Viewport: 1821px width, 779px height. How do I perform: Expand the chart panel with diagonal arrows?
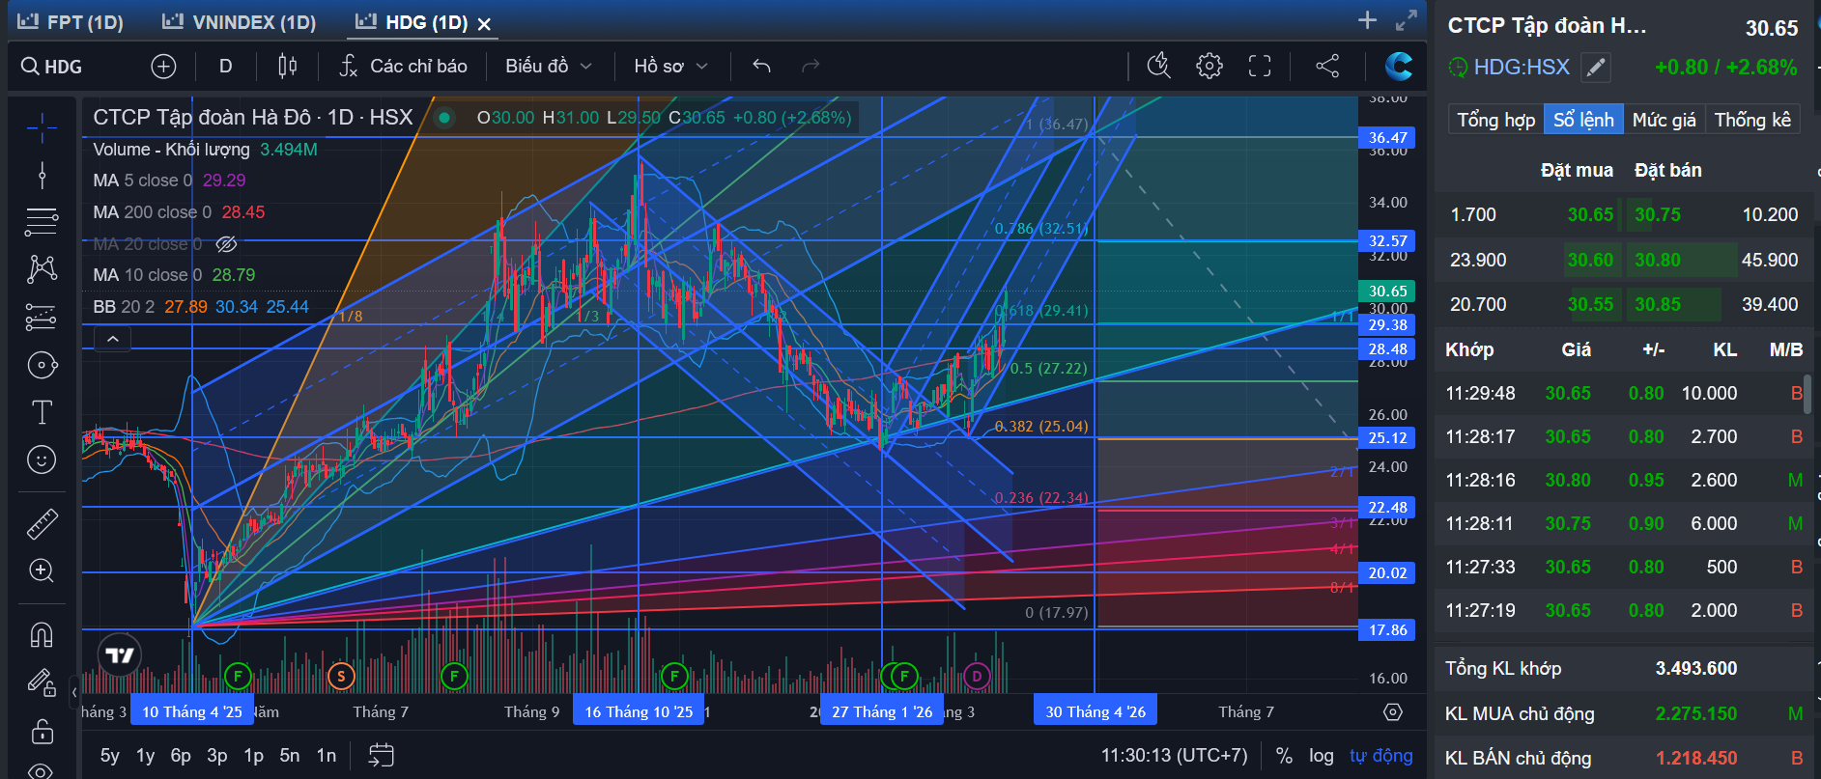point(1407,20)
